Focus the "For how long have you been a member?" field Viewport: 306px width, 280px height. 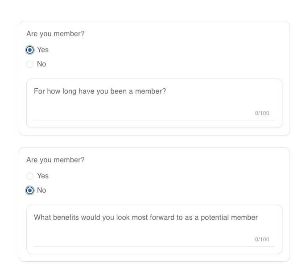[154, 103]
